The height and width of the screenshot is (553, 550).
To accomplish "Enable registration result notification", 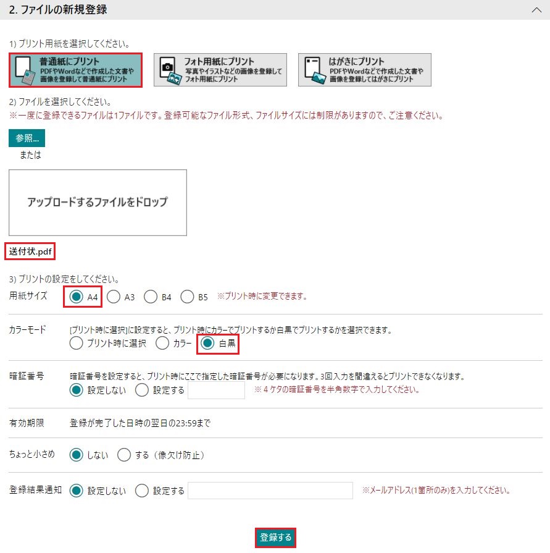I will (142, 491).
